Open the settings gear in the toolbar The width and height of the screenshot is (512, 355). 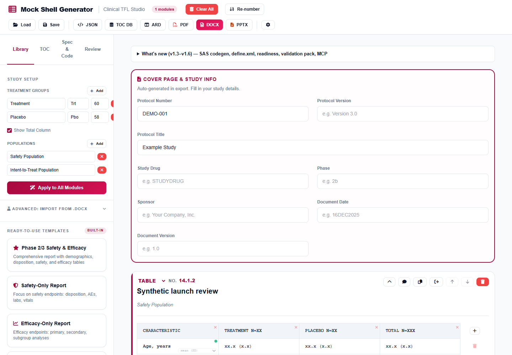click(268, 25)
